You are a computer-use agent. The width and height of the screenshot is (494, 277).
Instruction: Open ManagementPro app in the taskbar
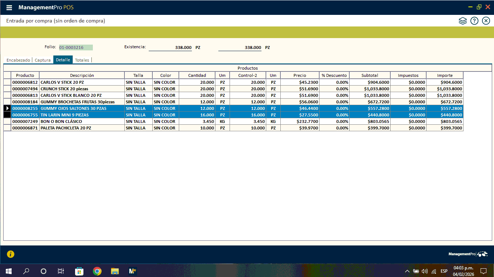point(132,271)
